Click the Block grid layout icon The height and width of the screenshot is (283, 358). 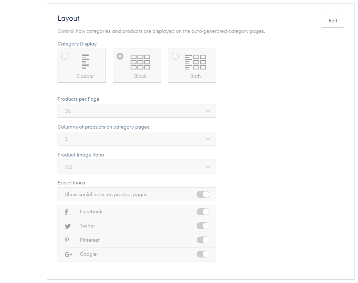point(140,62)
